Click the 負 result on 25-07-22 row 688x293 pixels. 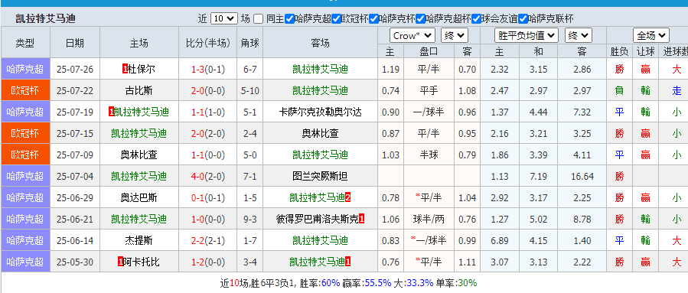[x=619, y=91]
